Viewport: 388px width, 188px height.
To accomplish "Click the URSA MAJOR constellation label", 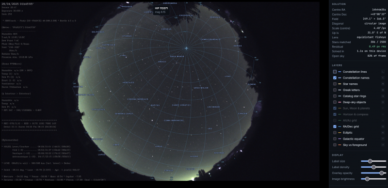I will tap(201, 88).
